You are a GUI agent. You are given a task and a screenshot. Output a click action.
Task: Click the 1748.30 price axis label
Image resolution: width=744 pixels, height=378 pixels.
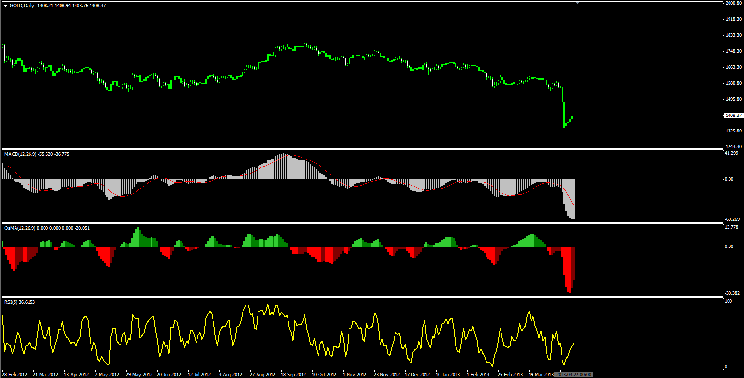pyautogui.click(x=733, y=51)
